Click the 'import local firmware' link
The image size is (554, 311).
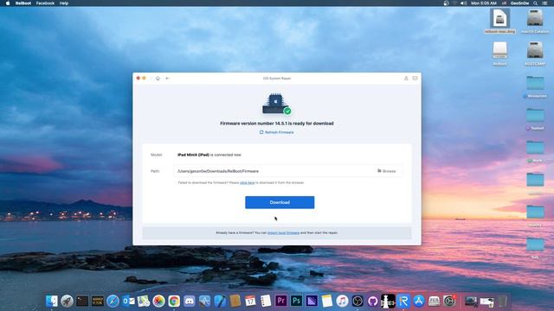(x=283, y=232)
